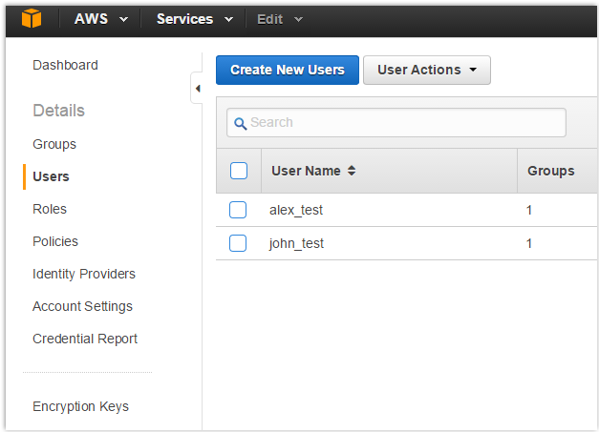Open the alex_test user entry

click(x=297, y=210)
